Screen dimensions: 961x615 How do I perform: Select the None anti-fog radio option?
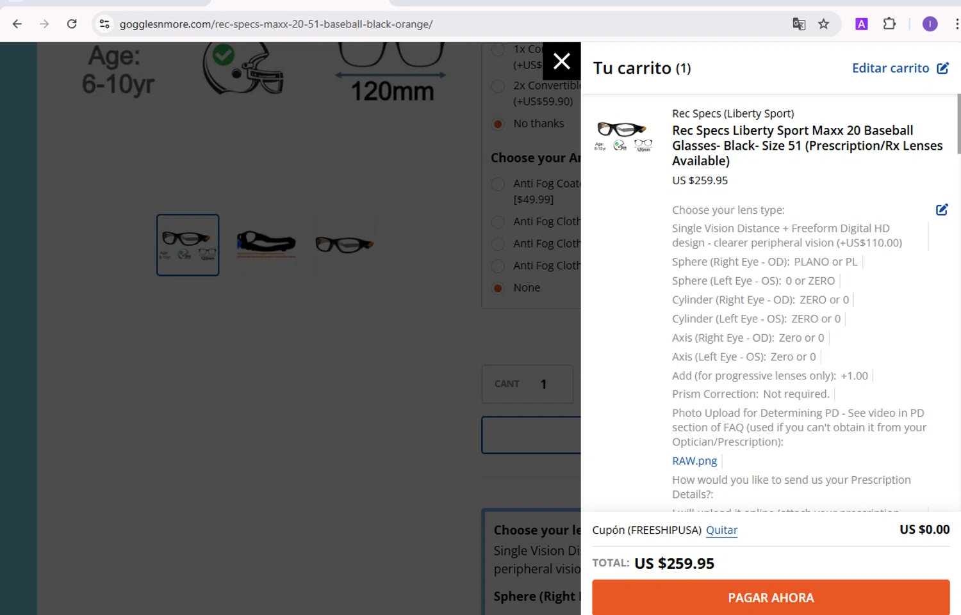[498, 288]
